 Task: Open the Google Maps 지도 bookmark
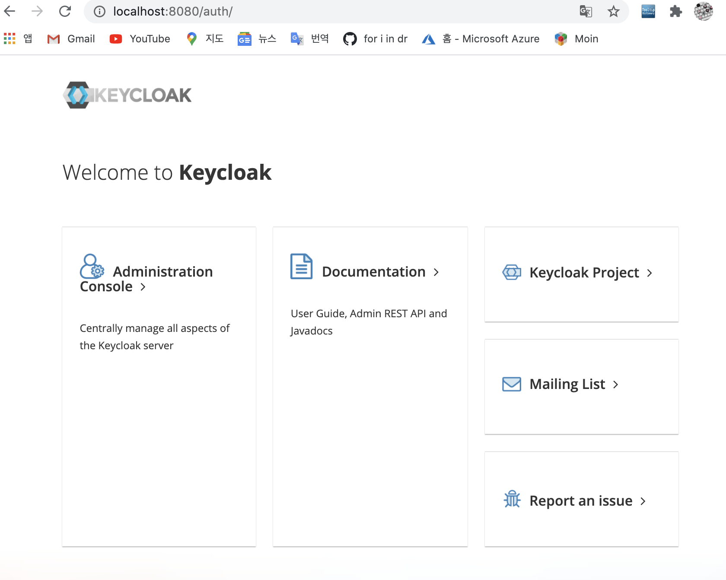pos(205,39)
